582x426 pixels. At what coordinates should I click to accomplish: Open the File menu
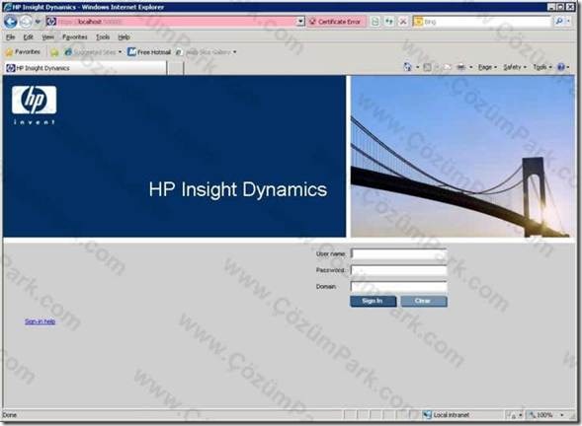click(x=11, y=37)
